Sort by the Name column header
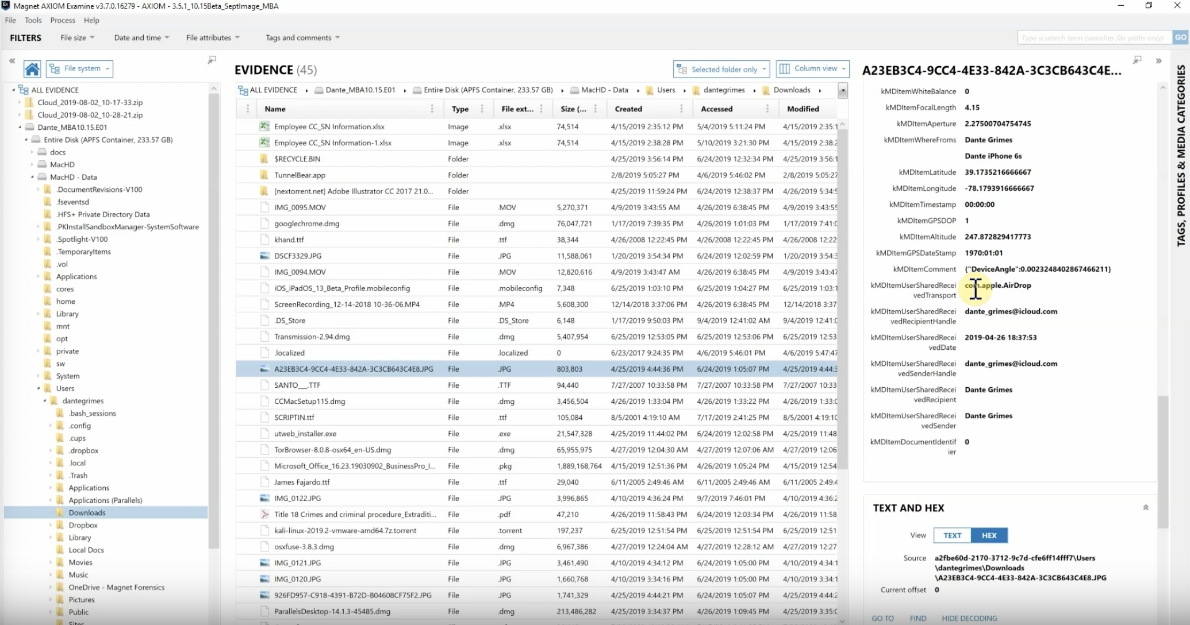Viewport: 1190px width, 625px height. pos(275,109)
